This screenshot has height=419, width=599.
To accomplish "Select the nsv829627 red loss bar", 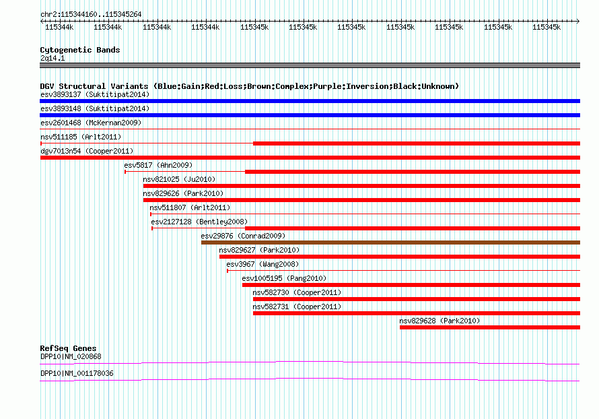I will 400,257.
